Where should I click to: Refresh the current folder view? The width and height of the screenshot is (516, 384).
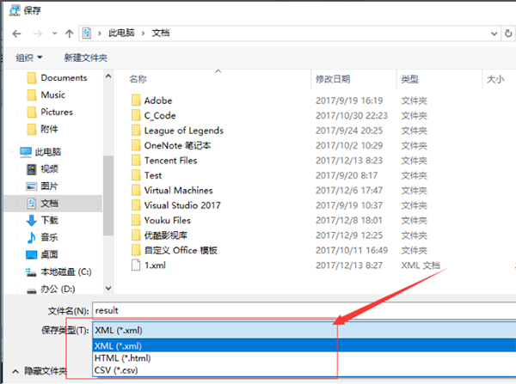[x=508, y=34]
